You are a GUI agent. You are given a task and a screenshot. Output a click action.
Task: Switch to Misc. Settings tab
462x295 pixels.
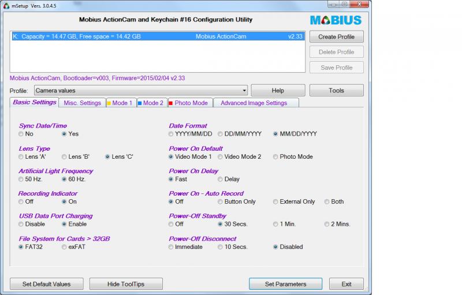(x=82, y=103)
